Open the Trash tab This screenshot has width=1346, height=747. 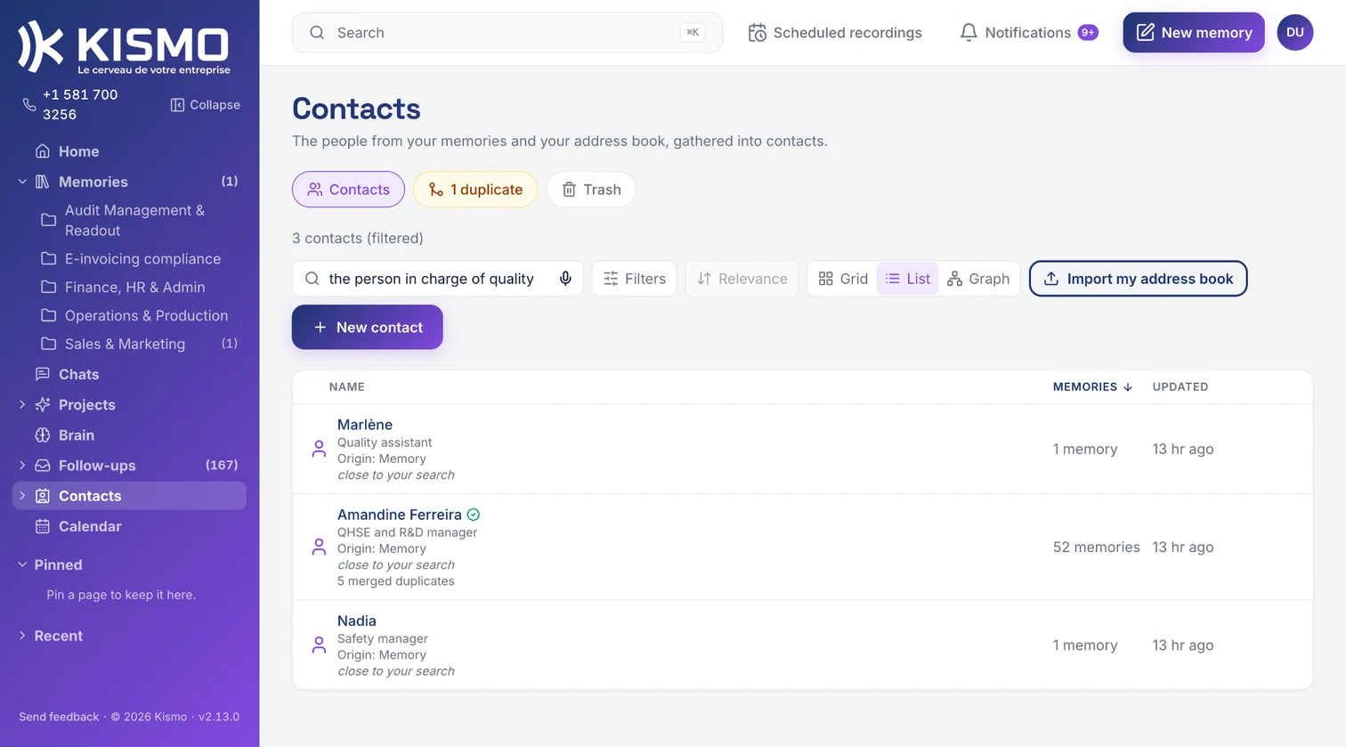click(x=591, y=190)
